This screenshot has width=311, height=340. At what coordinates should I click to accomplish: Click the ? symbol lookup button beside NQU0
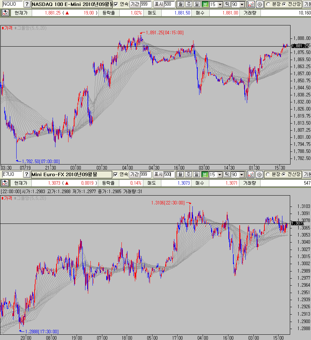click(x=26, y=5)
